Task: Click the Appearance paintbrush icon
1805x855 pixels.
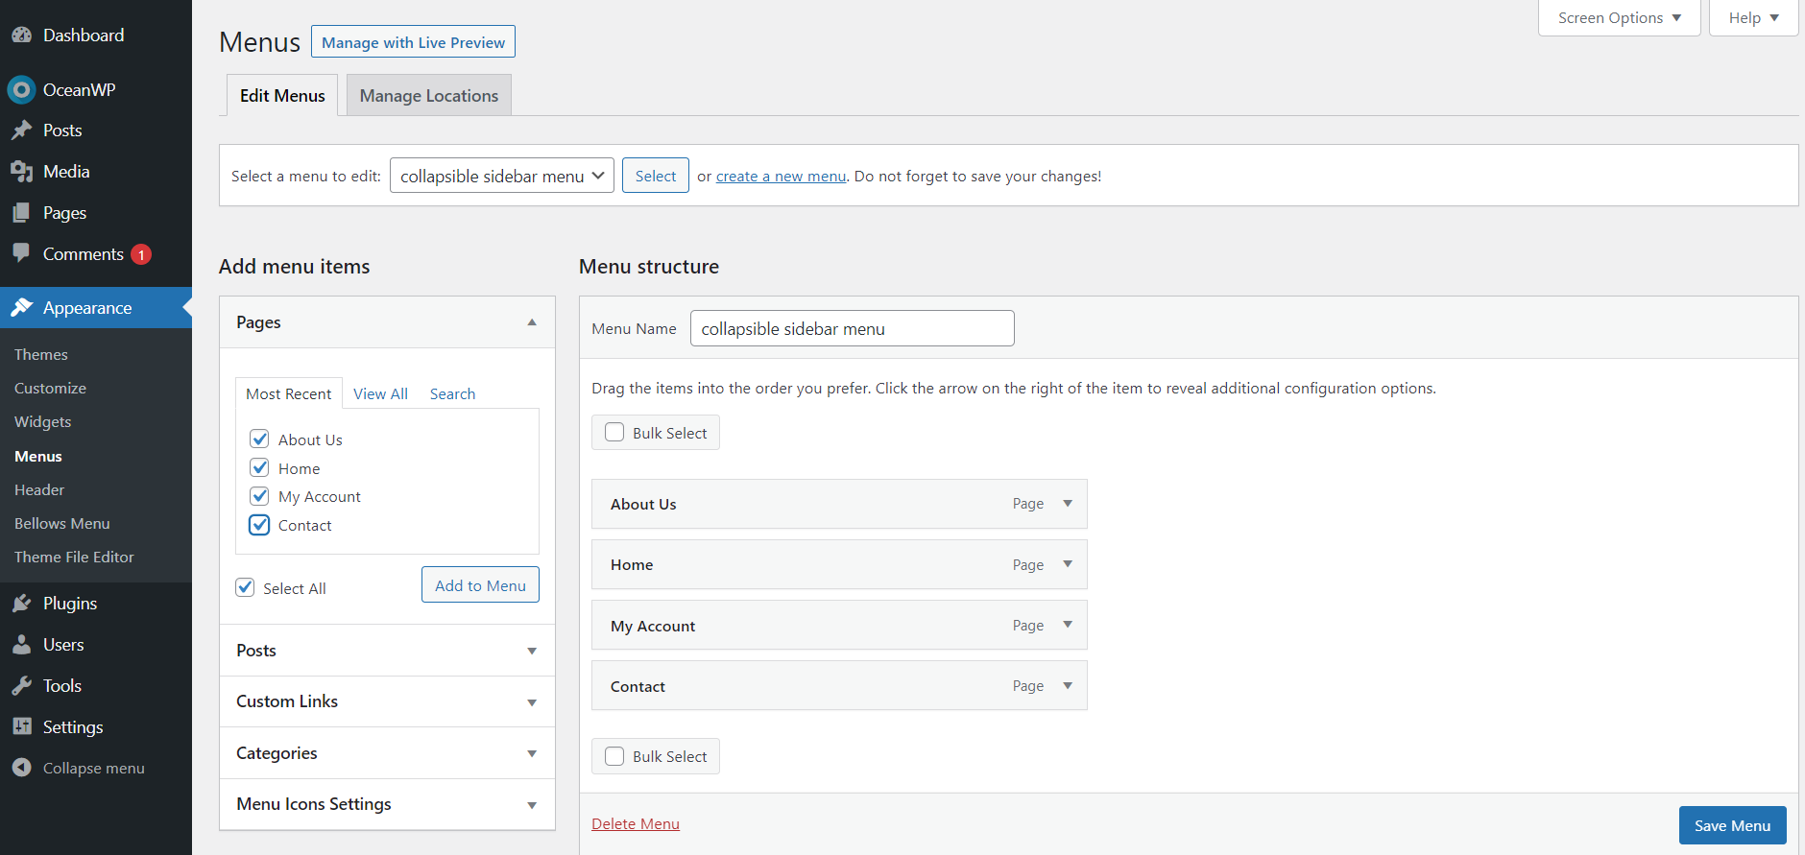Action: click(x=21, y=308)
